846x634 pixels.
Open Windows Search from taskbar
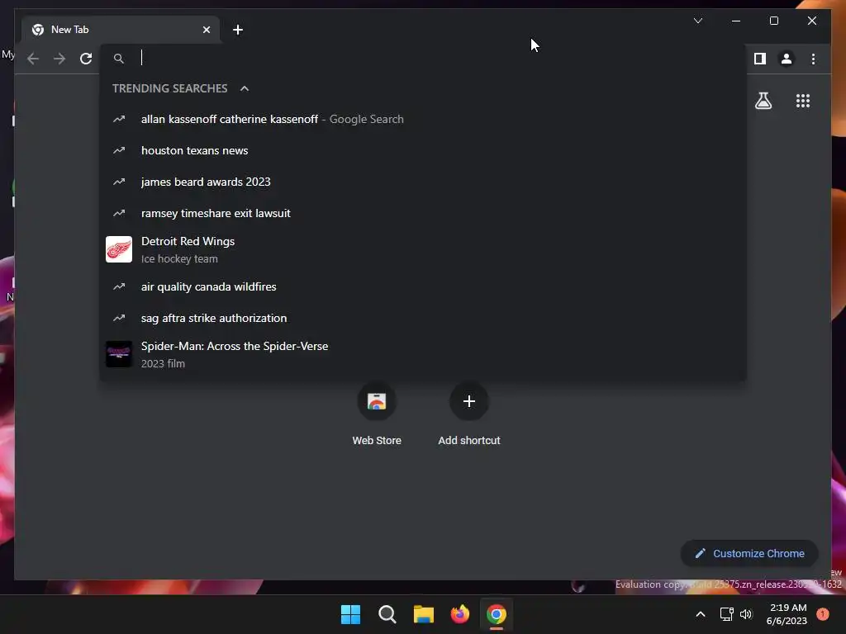(x=387, y=614)
